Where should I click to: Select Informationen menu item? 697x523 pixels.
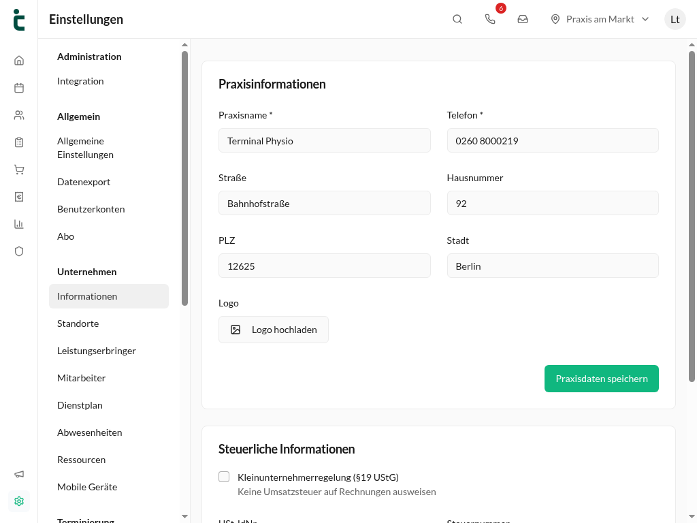pos(109,296)
